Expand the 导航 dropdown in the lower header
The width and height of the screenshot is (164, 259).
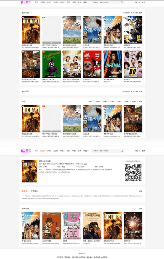[86, 151]
